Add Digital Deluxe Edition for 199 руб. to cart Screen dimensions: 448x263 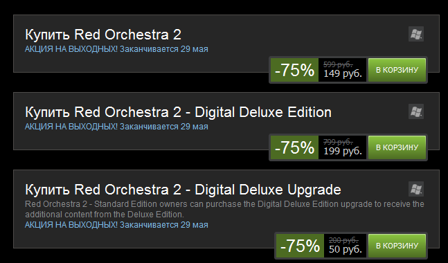[x=397, y=147]
